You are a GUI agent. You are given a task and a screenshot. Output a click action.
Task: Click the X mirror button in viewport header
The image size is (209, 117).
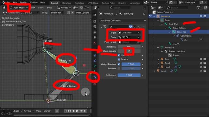point(72,13)
